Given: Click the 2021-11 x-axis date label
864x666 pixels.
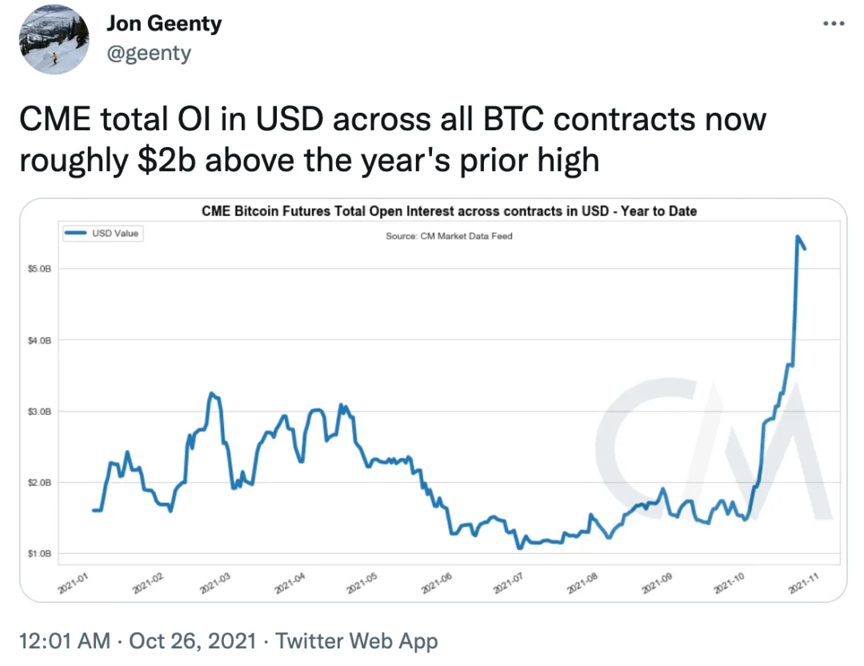Looking at the screenshot, I should click(803, 583).
